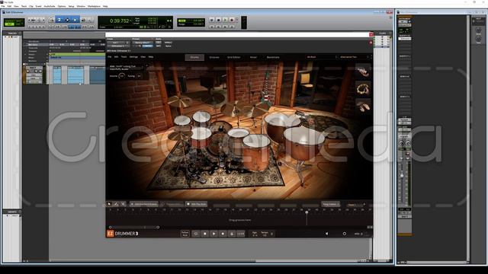
Task: Open the time signature selector in EZdrummer
Action: coord(255,234)
